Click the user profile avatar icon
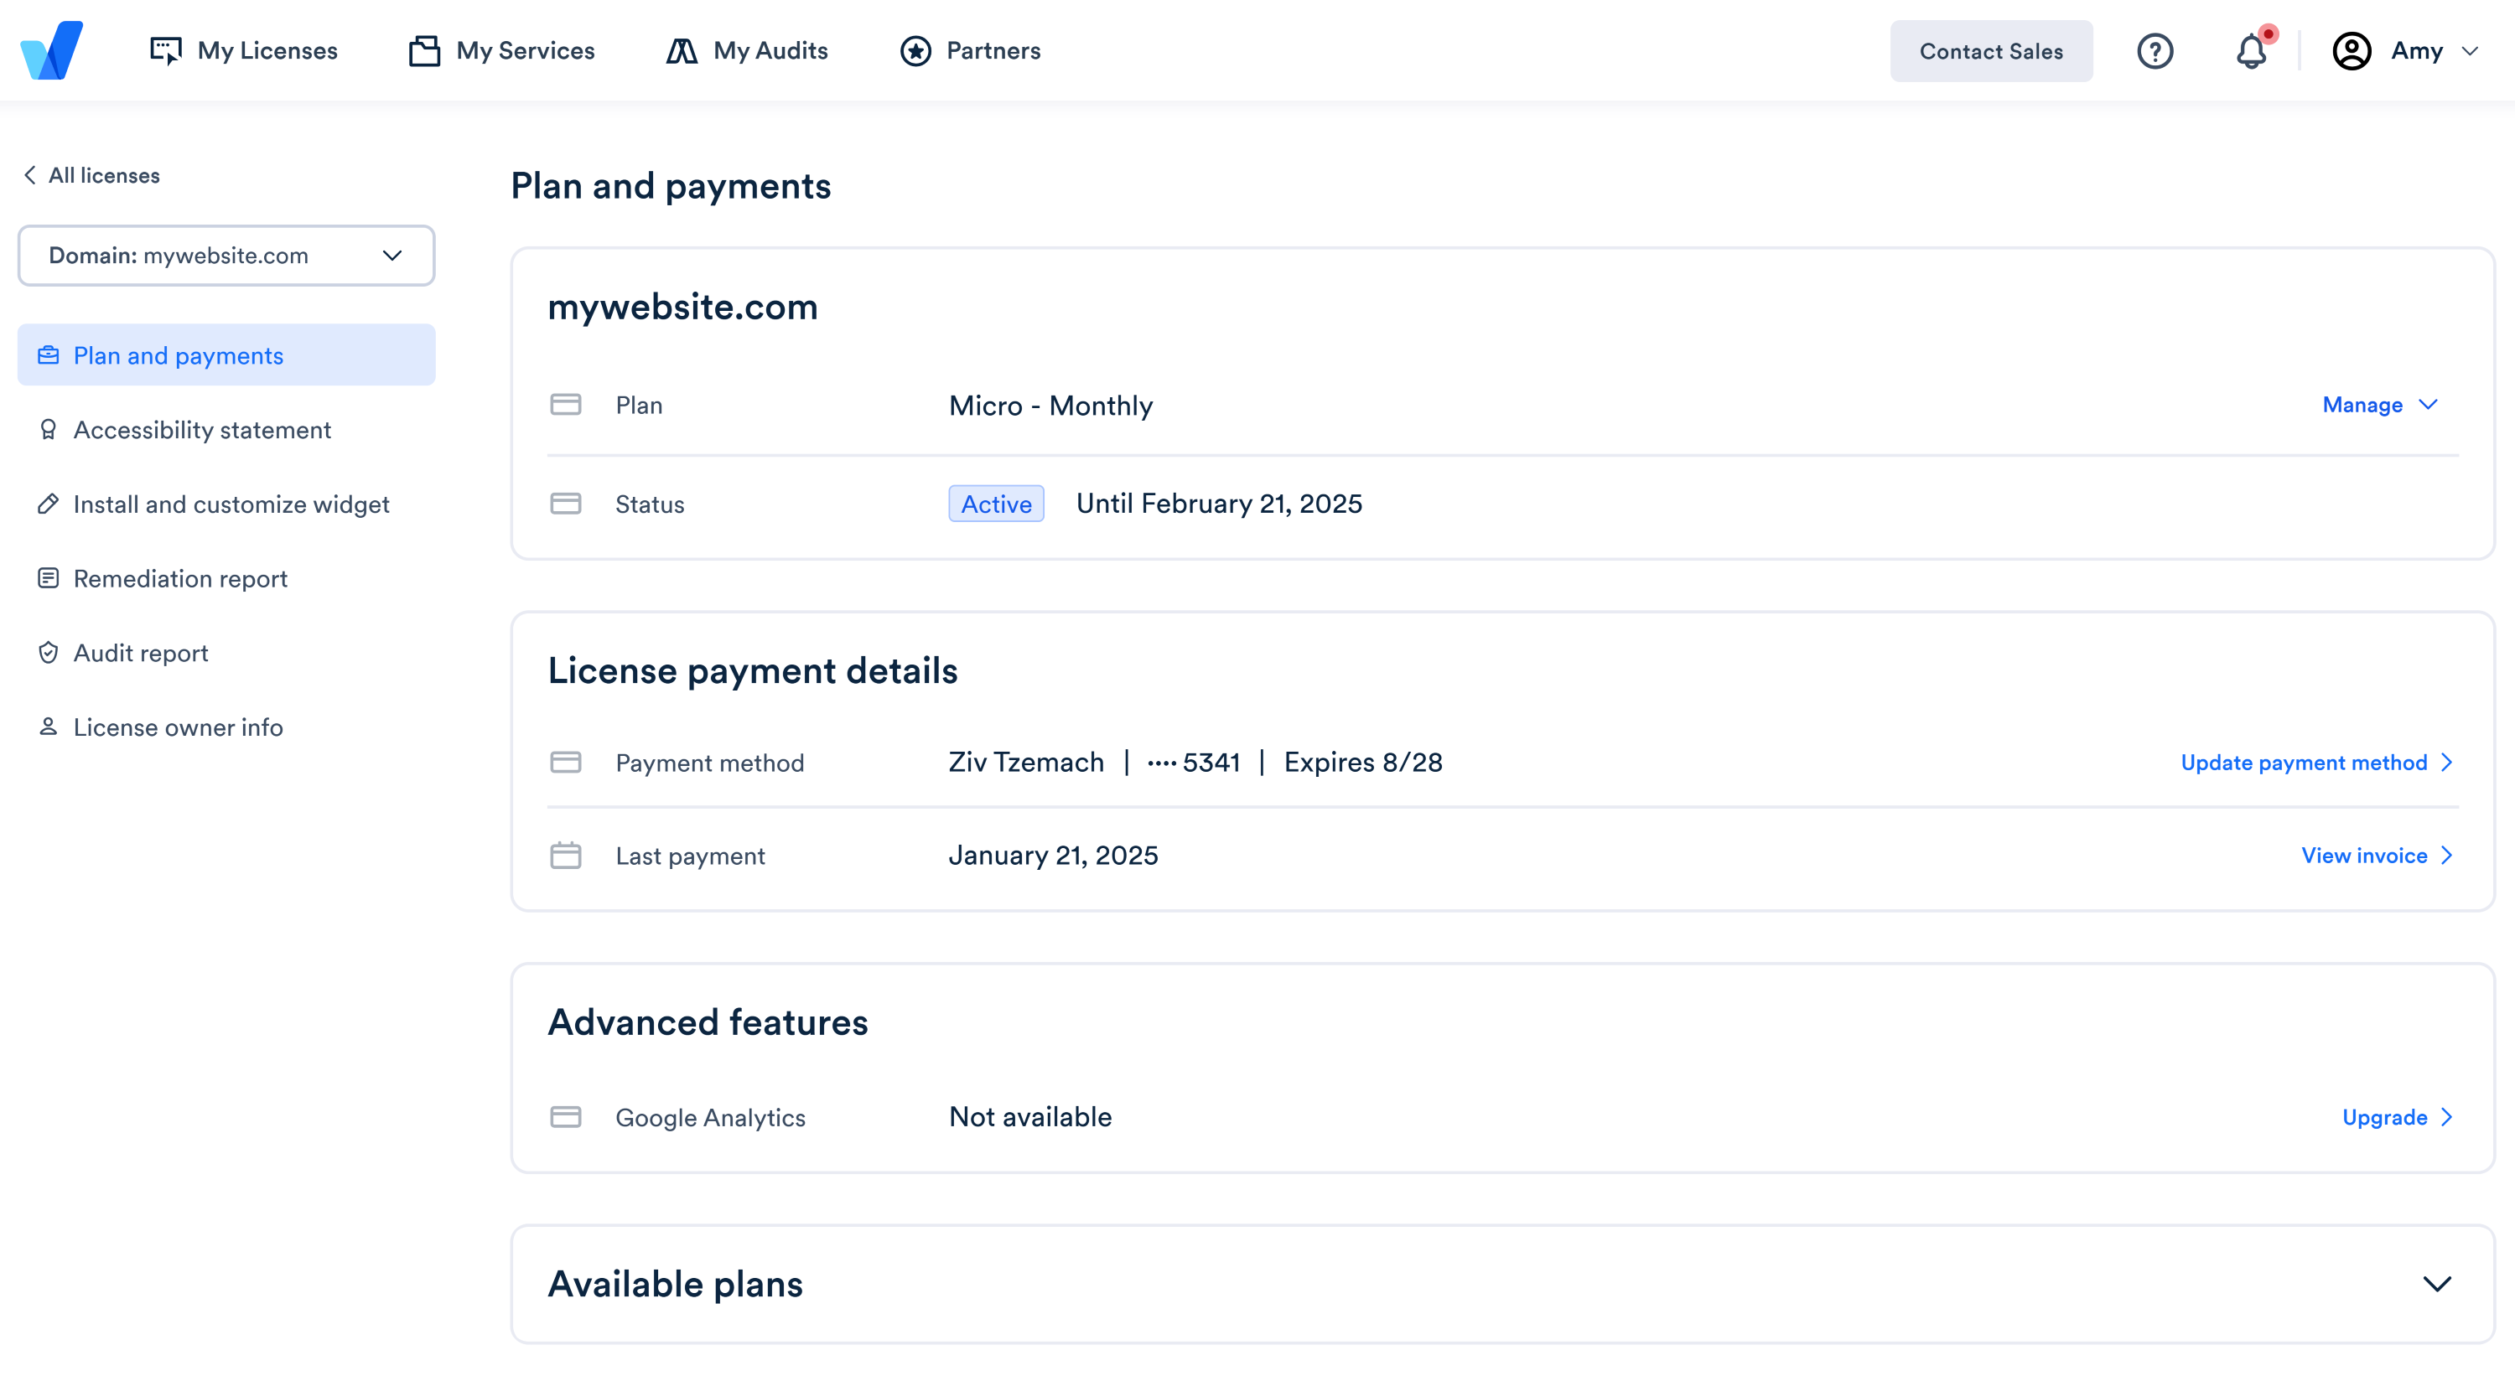This screenshot has width=2515, height=1376. point(2353,51)
